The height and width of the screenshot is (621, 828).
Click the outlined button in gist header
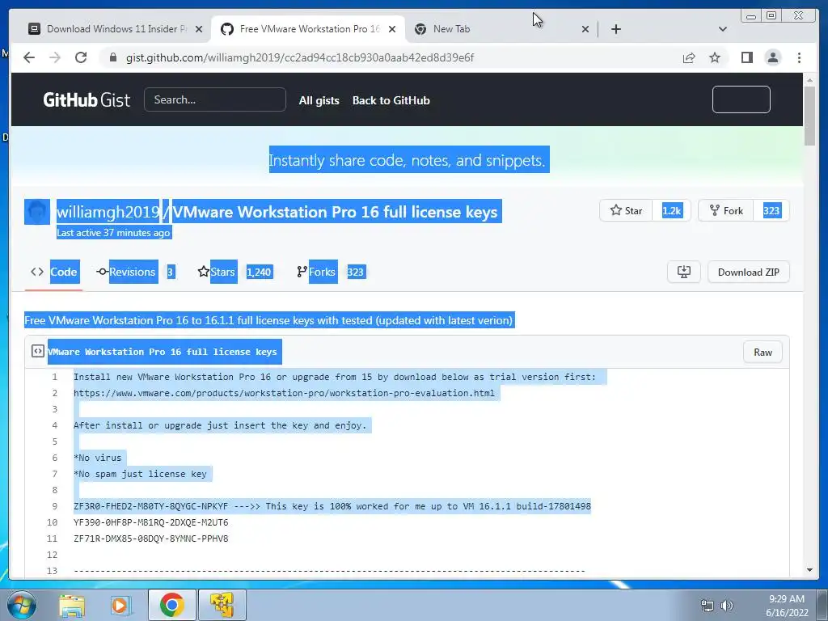741,99
